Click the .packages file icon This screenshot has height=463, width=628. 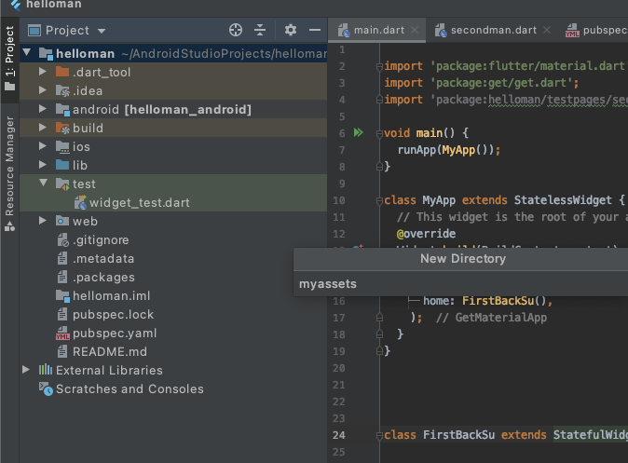point(62,277)
